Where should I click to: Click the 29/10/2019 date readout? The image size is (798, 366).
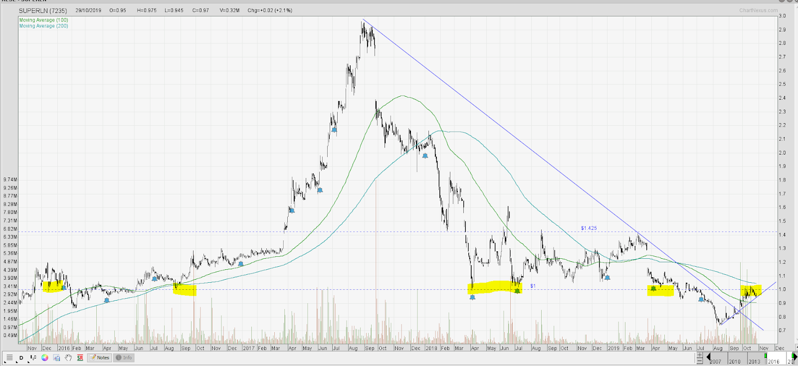pyautogui.click(x=88, y=10)
